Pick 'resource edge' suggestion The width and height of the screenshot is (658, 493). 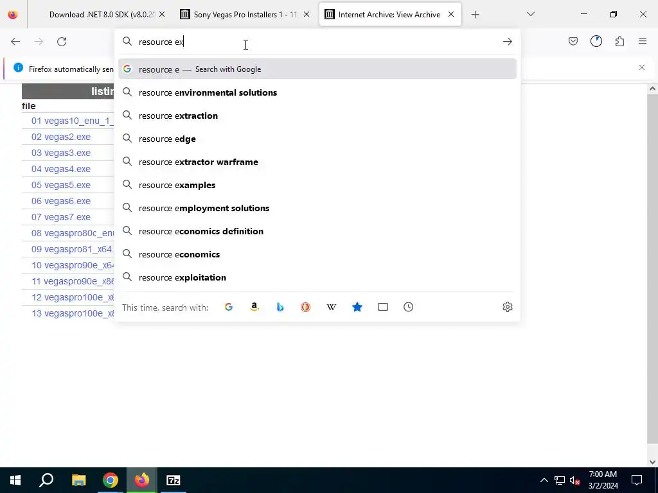(317, 139)
